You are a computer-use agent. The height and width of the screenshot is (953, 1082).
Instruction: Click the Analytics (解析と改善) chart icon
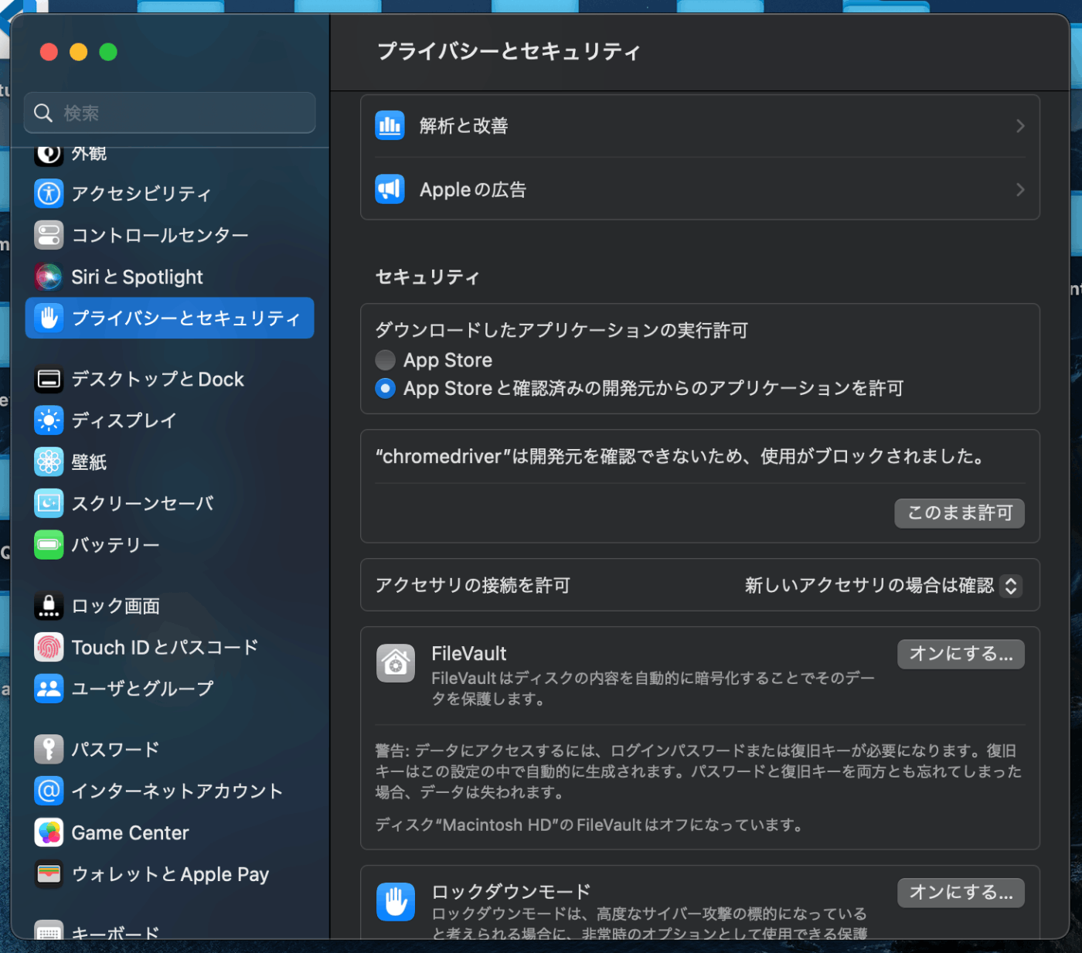390,126
